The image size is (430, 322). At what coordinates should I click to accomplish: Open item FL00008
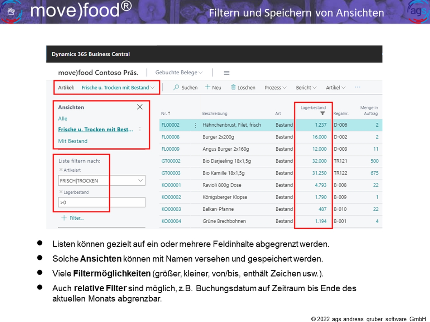pyautogui.click(x=171, y=137)
